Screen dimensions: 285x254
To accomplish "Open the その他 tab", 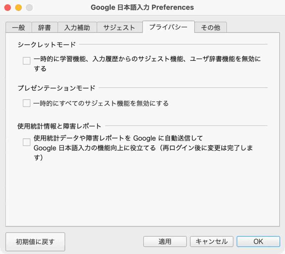I will [211, 27].
